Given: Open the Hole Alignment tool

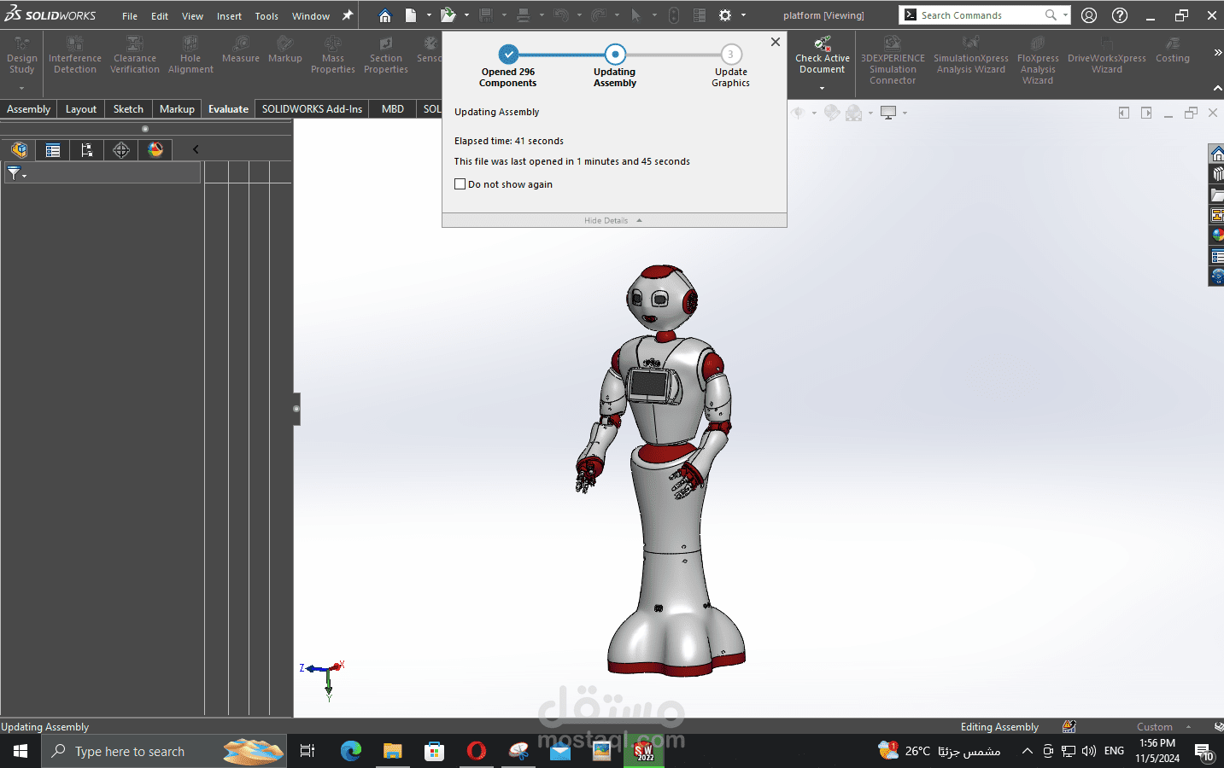Looking at the screenshot, I should pos(190,55).
